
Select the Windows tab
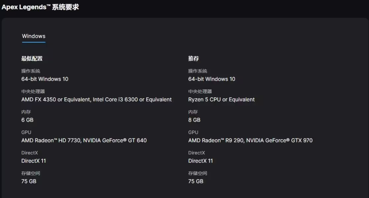[x=34, y=36]
